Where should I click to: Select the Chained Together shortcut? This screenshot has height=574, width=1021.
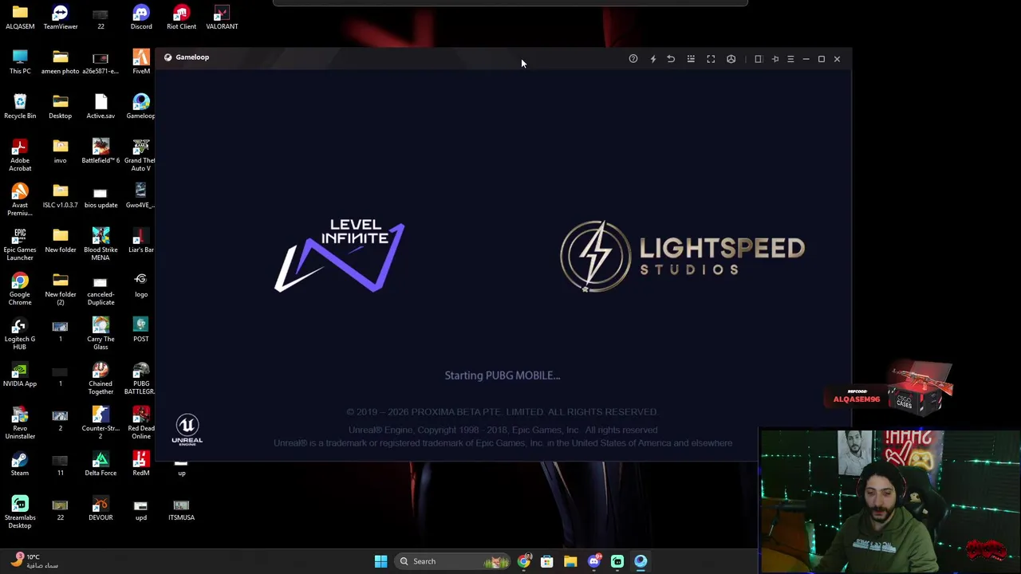(101, 379)
